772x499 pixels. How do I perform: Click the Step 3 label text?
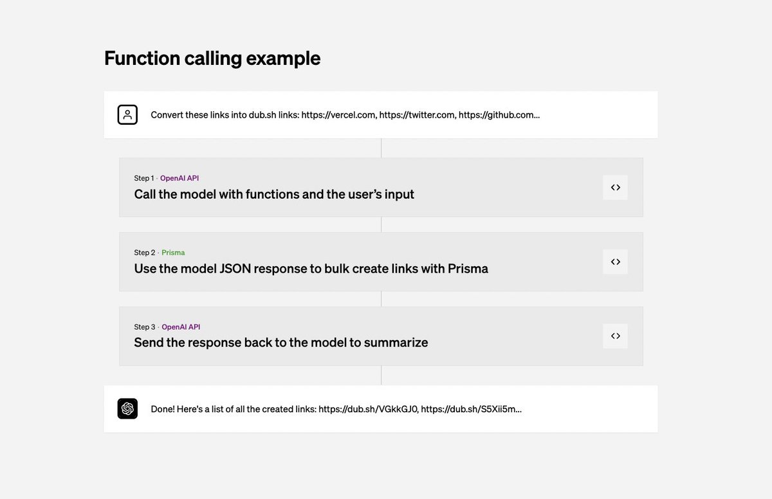(x=145, y=327)
